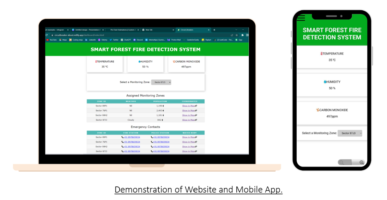The image size is (387, 200).
Task: Open the Discord bookmark
Action: tap(138, 40)
